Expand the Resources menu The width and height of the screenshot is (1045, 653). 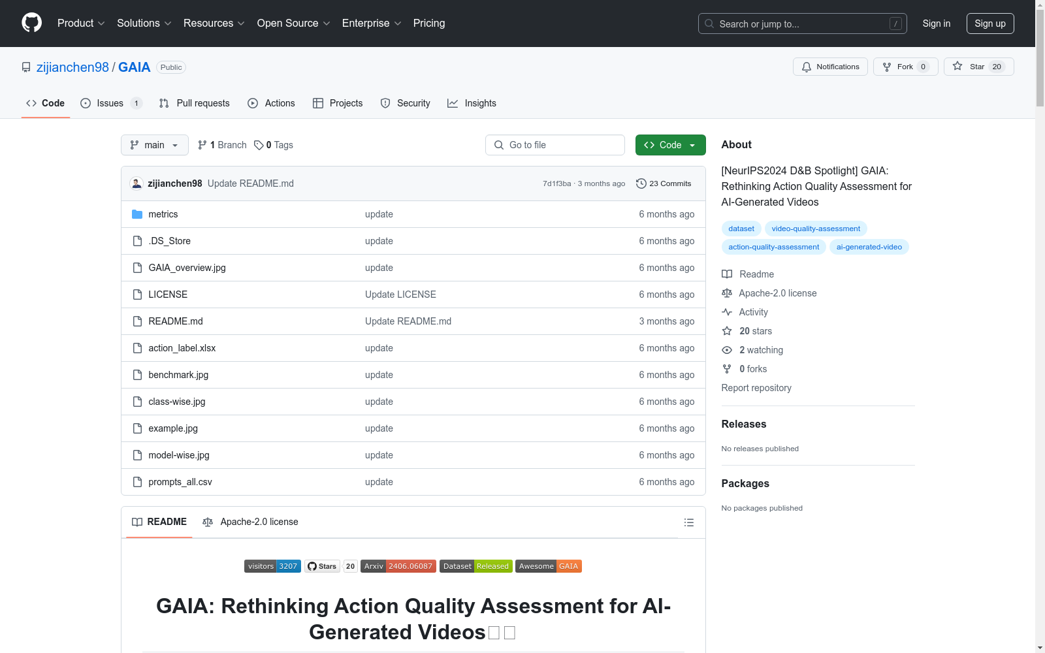(214, 23)
